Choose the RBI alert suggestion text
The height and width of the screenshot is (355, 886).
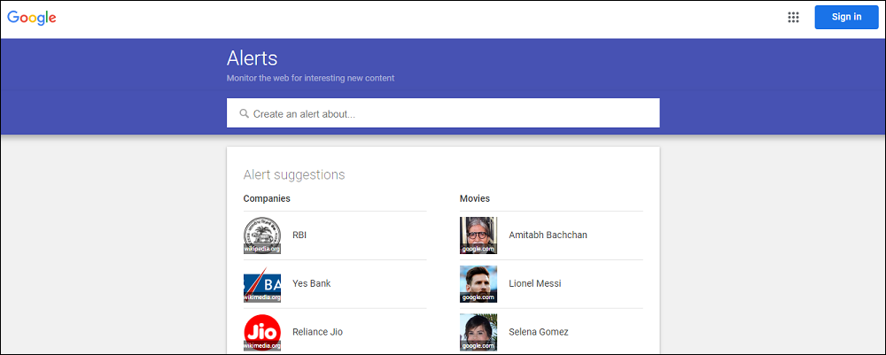point(299,235)
